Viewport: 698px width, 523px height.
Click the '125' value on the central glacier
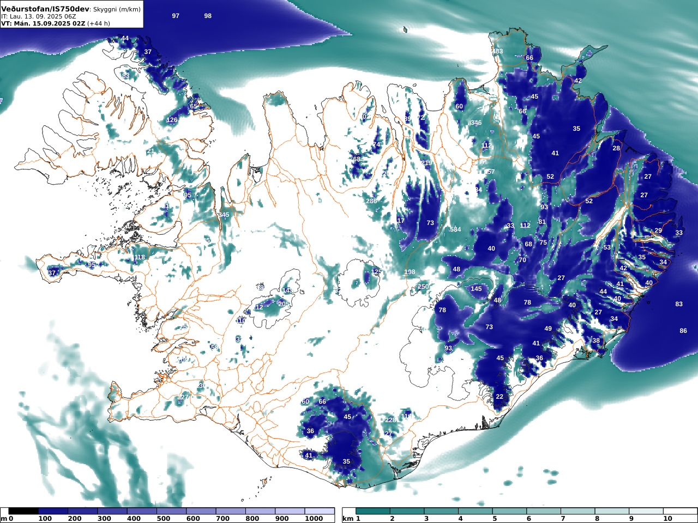point(376,271)
